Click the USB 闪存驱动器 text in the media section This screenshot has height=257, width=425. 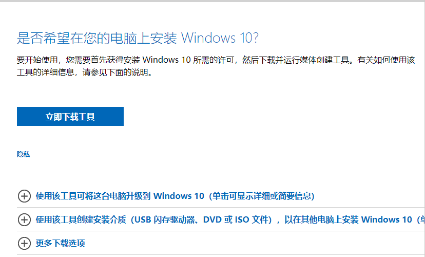[166, 219]
